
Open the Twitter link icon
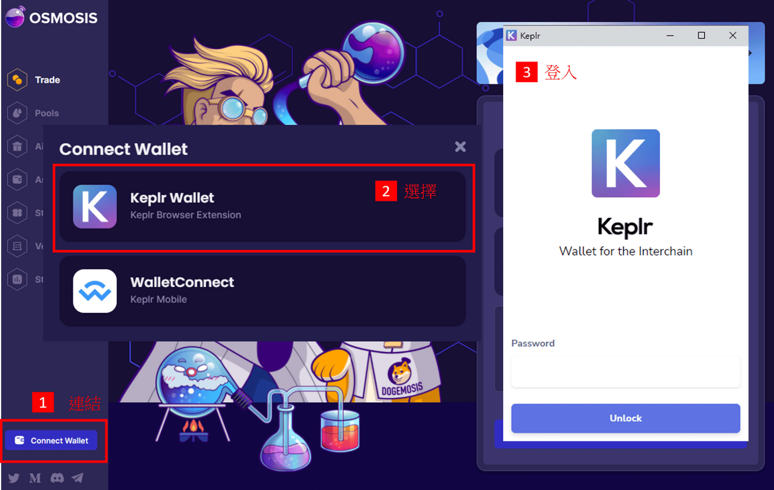pos(14,478)
